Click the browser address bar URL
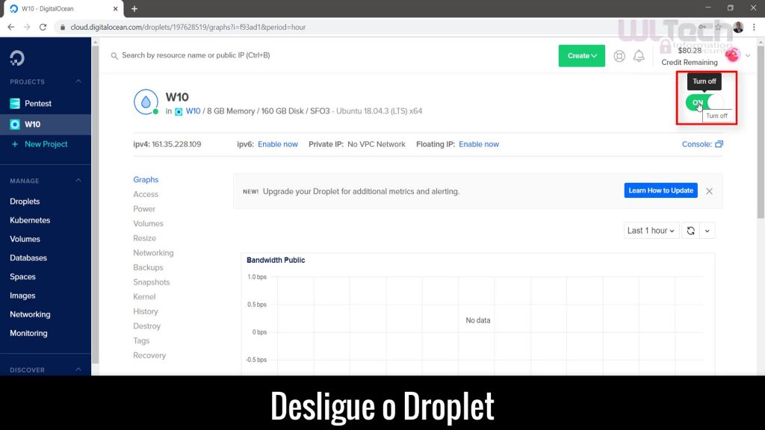 (x=188, y=28)
